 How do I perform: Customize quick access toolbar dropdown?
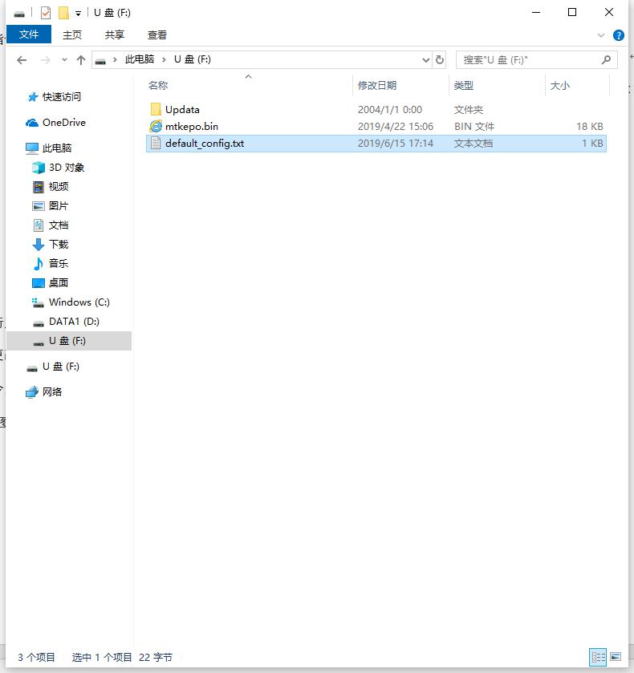point(78,14)
